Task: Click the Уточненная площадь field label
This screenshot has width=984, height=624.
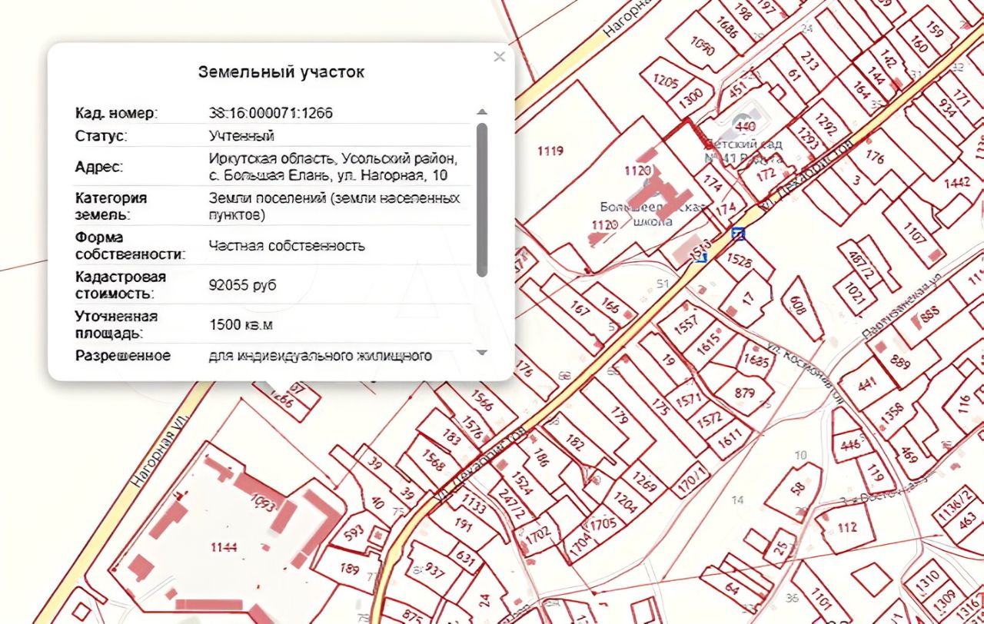Action: click(x=117, y=324)
